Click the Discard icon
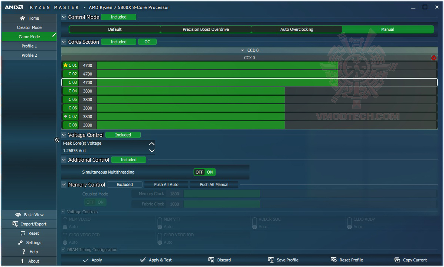 211,260
